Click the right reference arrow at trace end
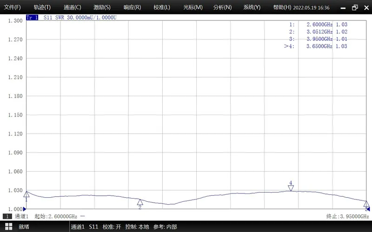 point(368,209)
